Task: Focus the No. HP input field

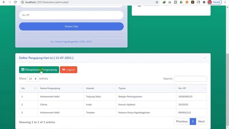Action: pos(71,15)
